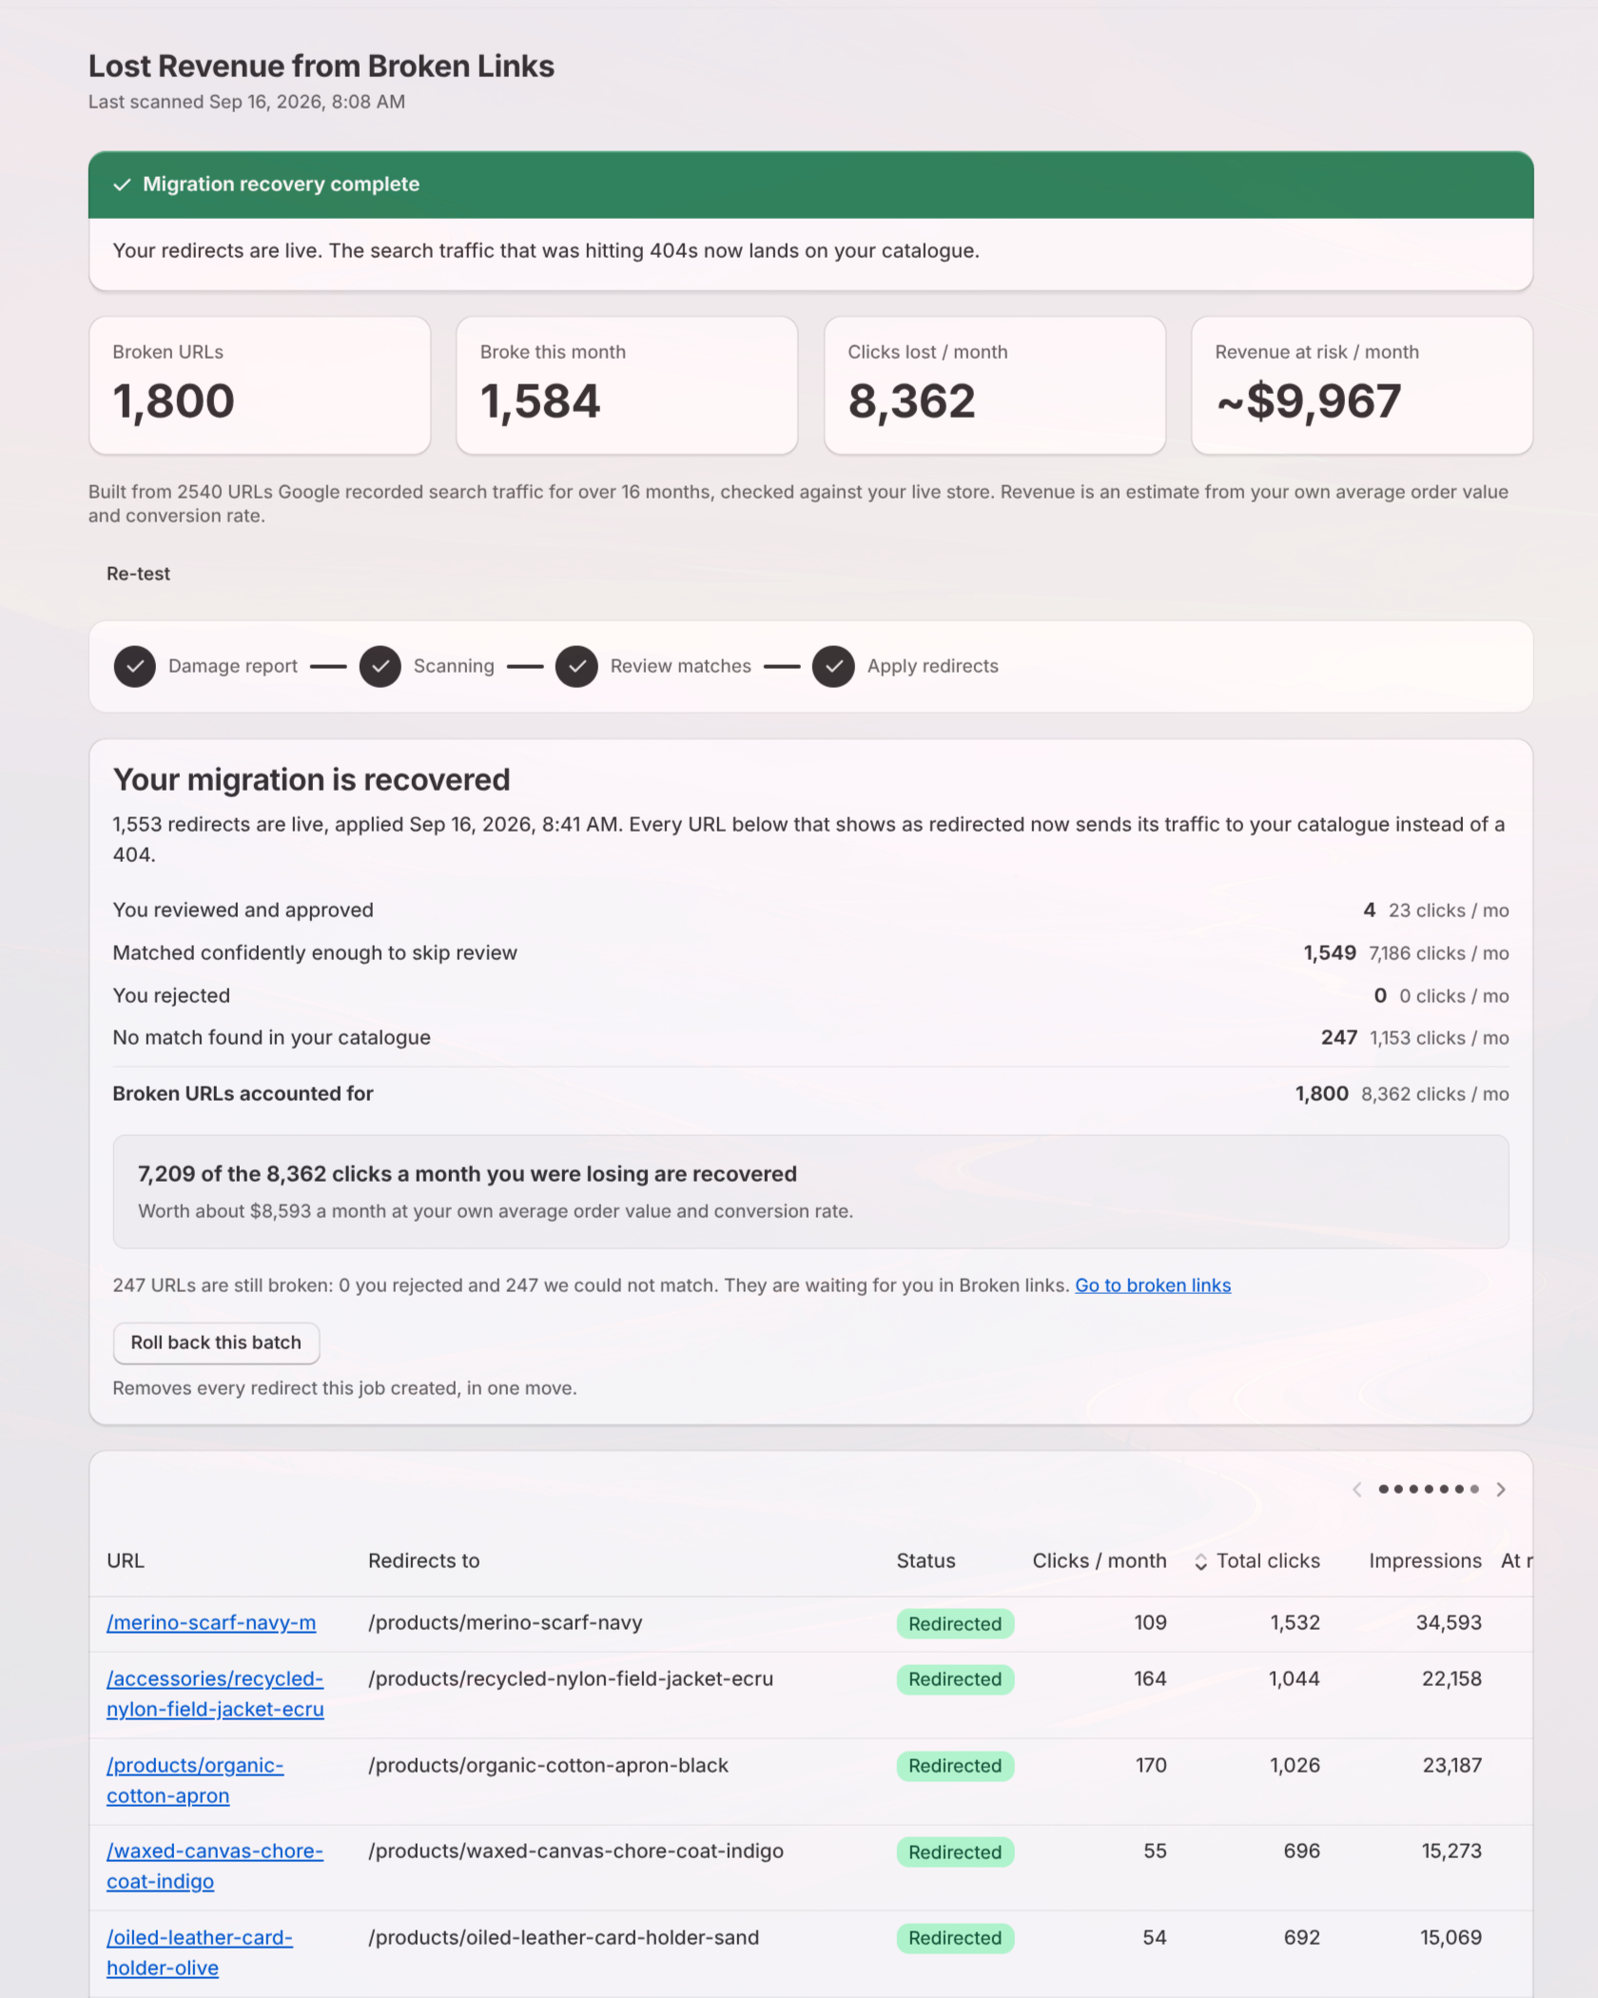This screenshot has width=1598, height=1998.
Task: Open /accessories/recycled-nylon-field-jacket-ecru link
Action: [x=215, y=1694]
